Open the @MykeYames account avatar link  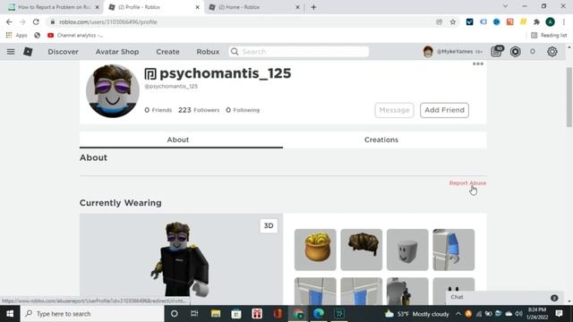(428, 52)
